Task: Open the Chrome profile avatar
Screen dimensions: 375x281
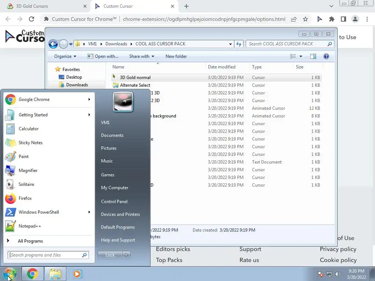Action: pyautogui.click(x=355, y=19)
